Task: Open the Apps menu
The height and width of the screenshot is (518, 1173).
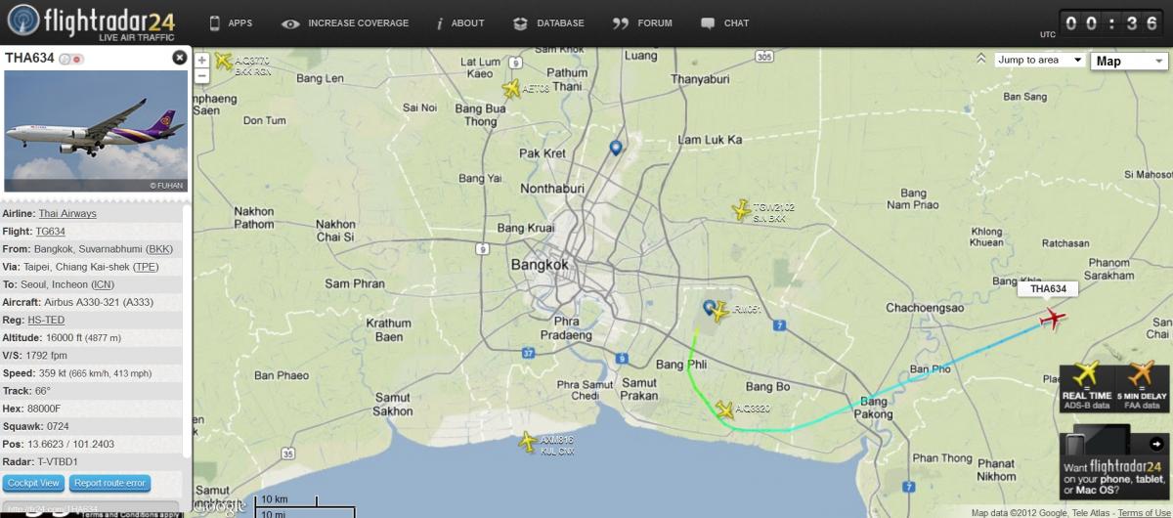Action: coord(231,22)
